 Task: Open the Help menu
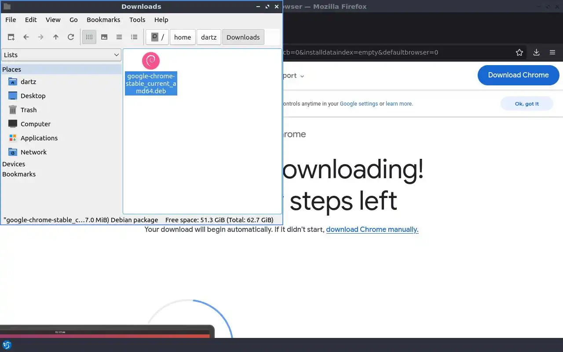tap(161, 20)
